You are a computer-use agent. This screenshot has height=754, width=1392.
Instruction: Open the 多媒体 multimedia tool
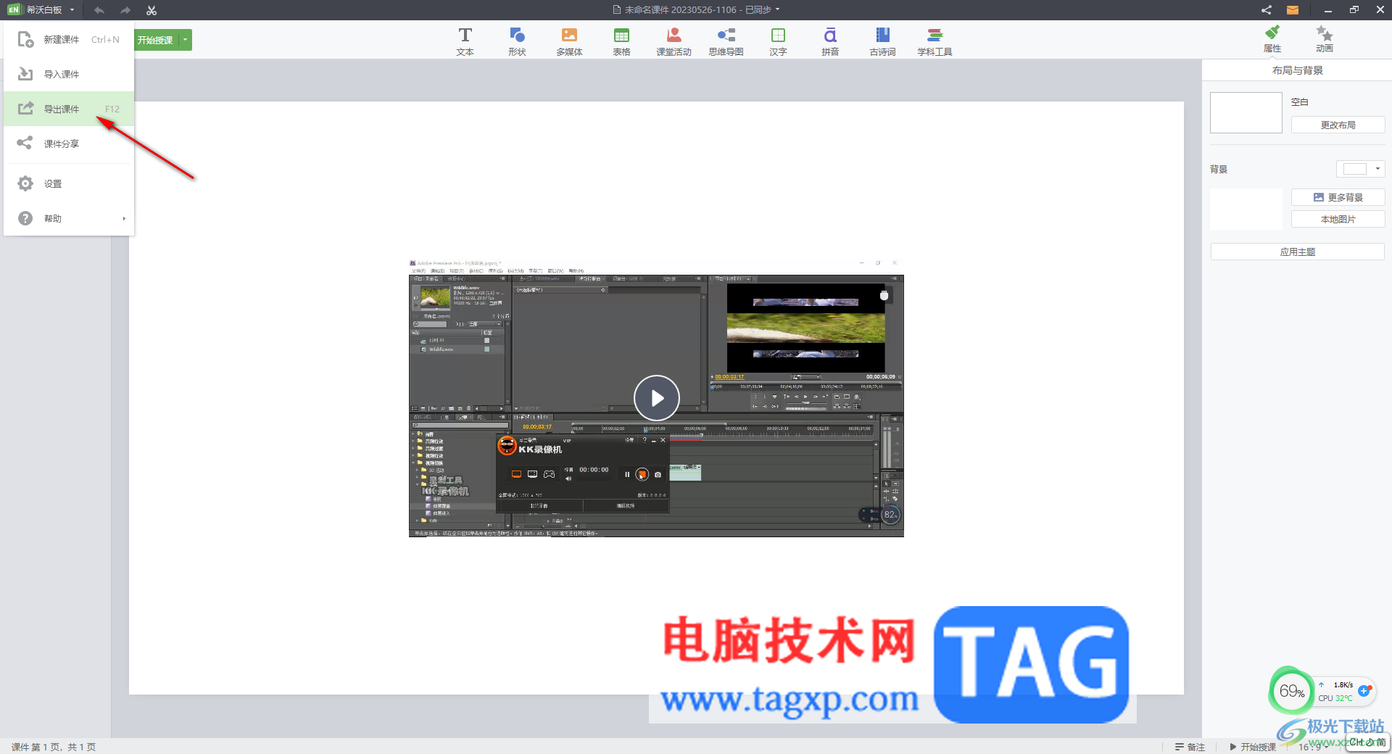(x=569, y=41)
